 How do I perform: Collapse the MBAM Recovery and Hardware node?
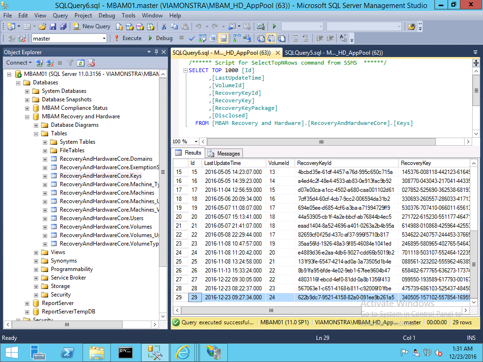click(27, 117)
